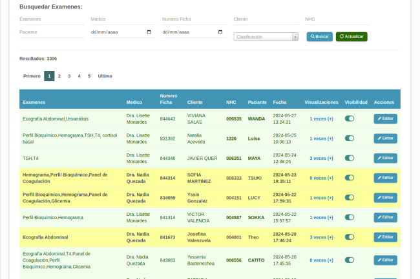
Task: Toggle visibility for TSUKI's exam row
Action: (350, 178)
